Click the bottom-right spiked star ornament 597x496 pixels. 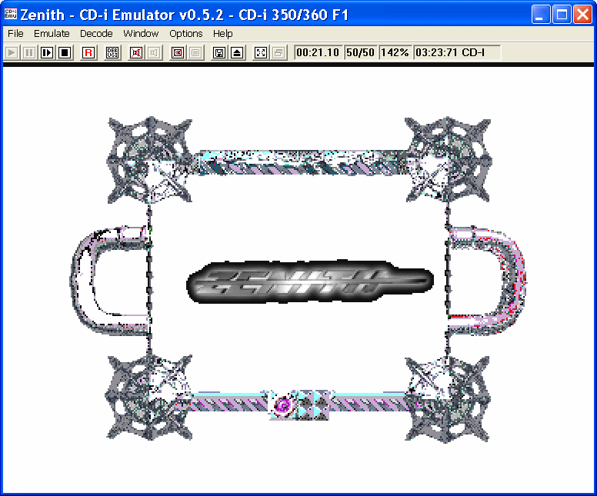[x=448, y=399]
